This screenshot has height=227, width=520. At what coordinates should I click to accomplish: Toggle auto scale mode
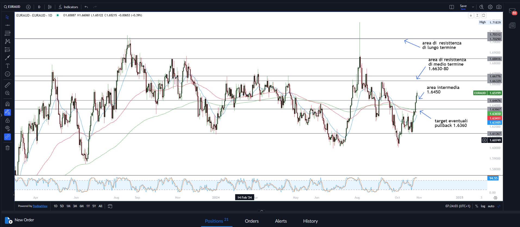click(491, 206)
